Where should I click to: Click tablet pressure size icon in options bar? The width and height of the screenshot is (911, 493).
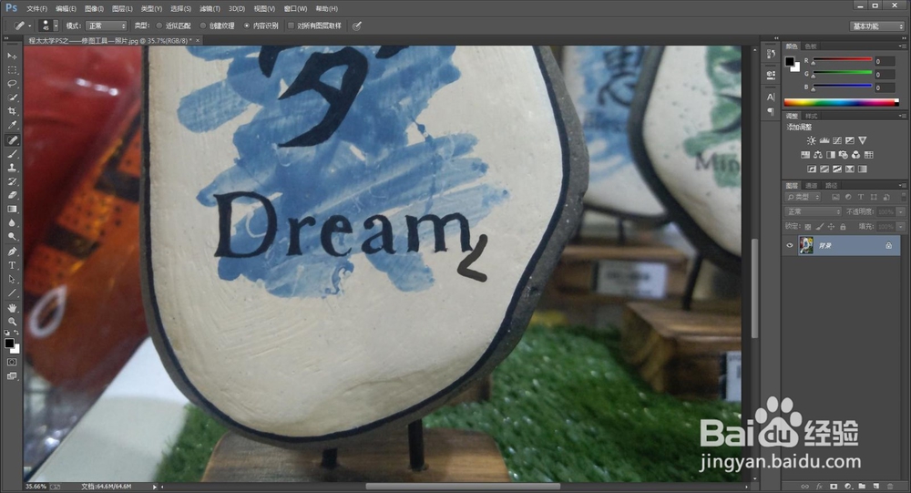[357, 26]
